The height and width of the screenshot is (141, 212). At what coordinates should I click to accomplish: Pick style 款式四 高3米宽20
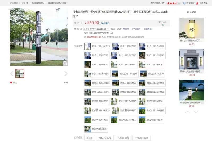click(97, 101)
